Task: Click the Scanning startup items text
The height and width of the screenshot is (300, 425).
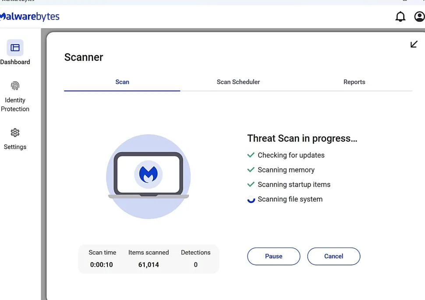Action: [x=294, y=185]
